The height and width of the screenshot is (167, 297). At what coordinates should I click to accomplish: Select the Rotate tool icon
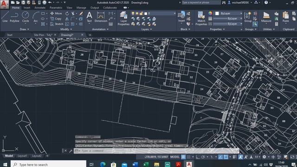[x=67, y=13]
